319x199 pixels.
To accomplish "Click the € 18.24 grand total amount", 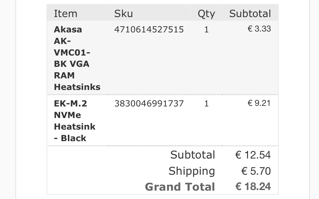I will pyautogui.click(x=253, y=187).
